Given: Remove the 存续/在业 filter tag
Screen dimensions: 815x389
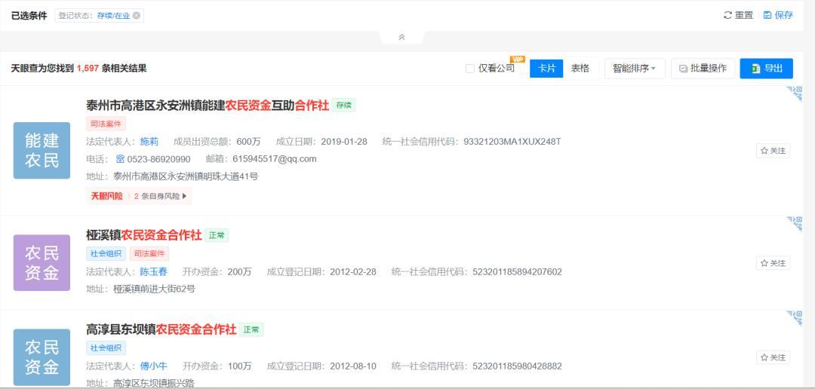Looking at the screenshot, I should 136,16.
